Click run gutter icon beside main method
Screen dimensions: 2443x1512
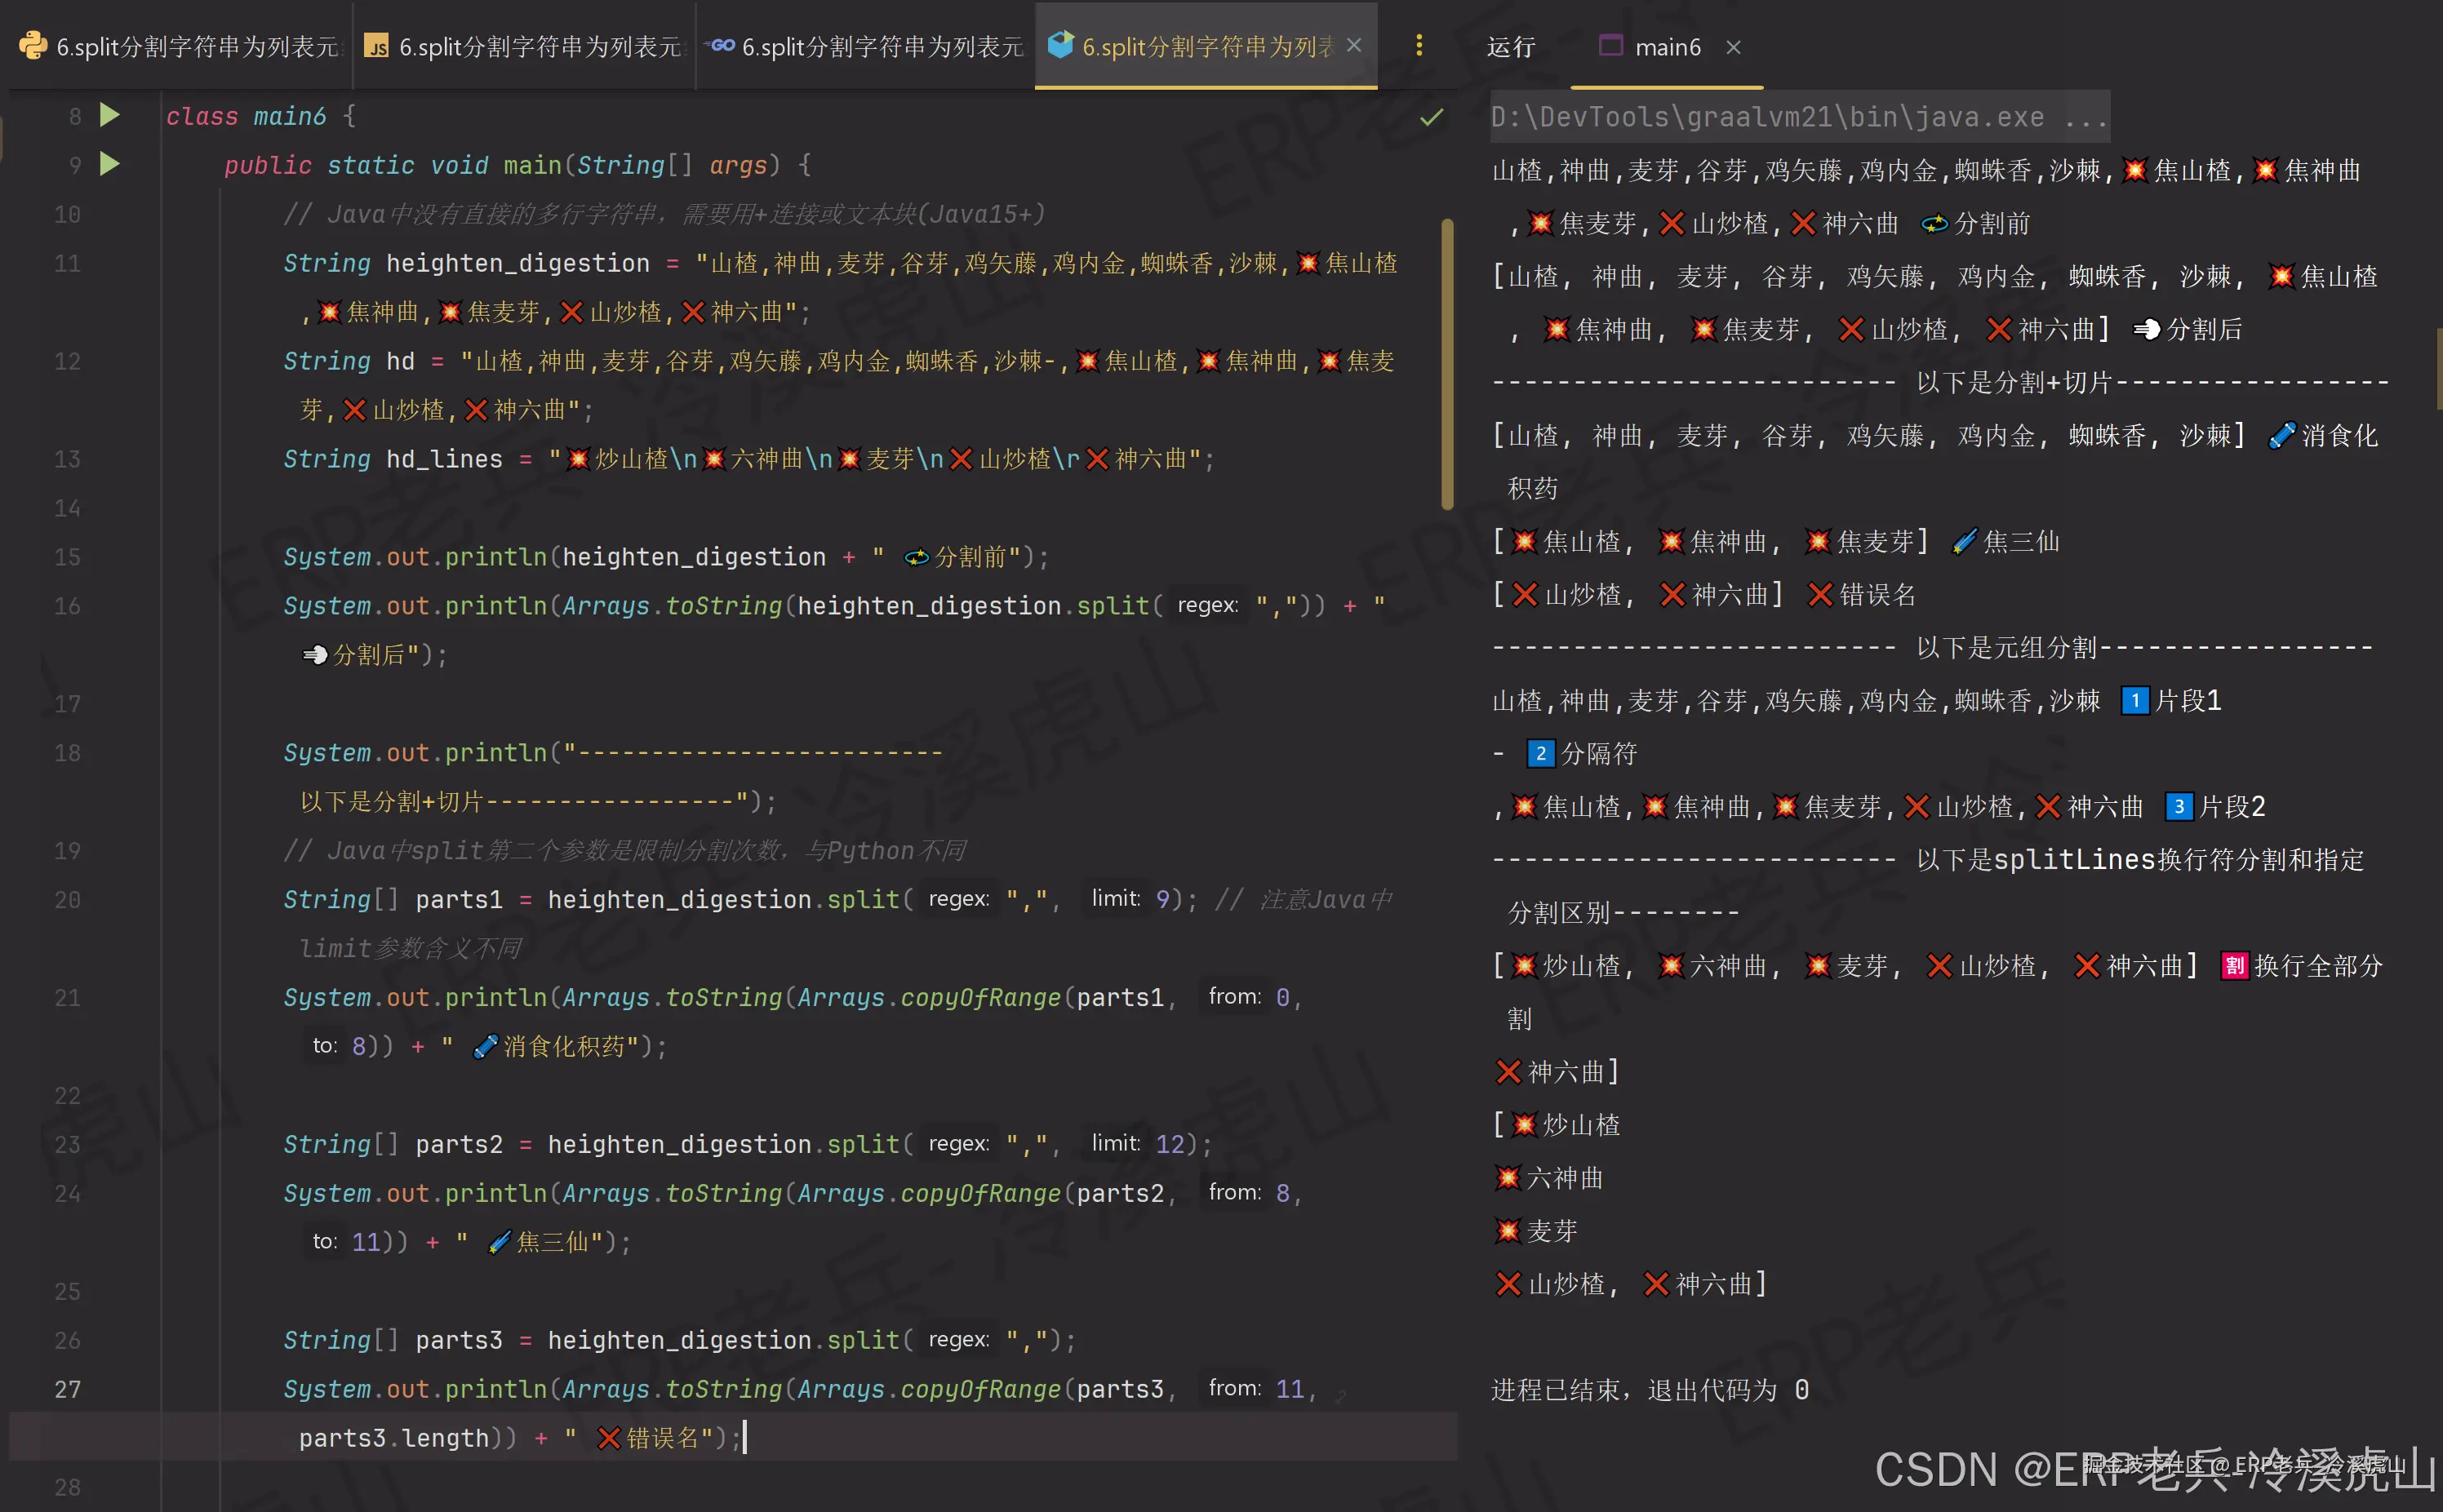[110, 164]
